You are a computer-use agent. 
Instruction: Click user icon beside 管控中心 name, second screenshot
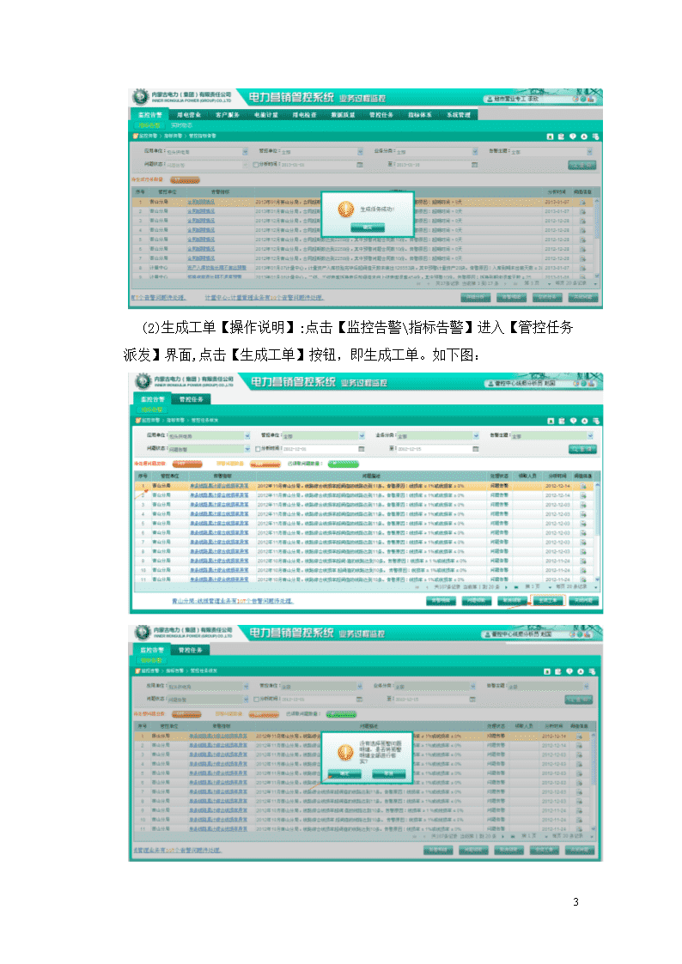pyautogui.click(x=490, y=384)
